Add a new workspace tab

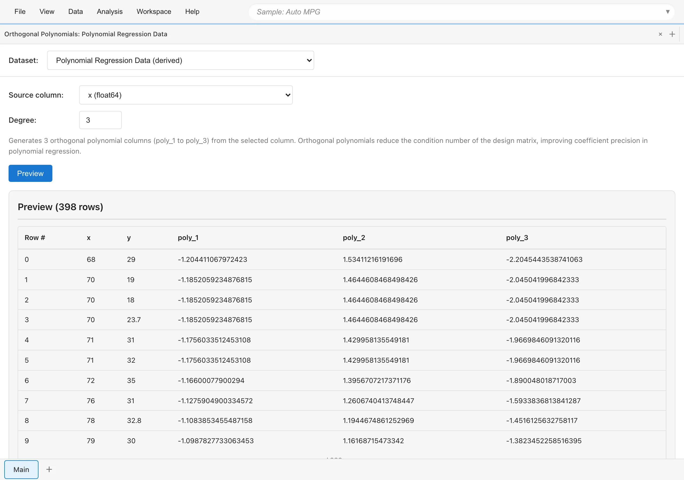(x=49, y=469)
